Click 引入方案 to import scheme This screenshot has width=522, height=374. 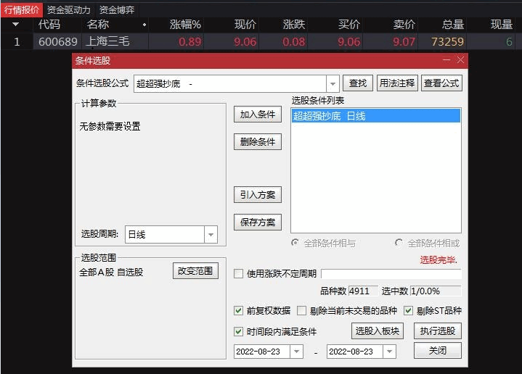point(258,194)
